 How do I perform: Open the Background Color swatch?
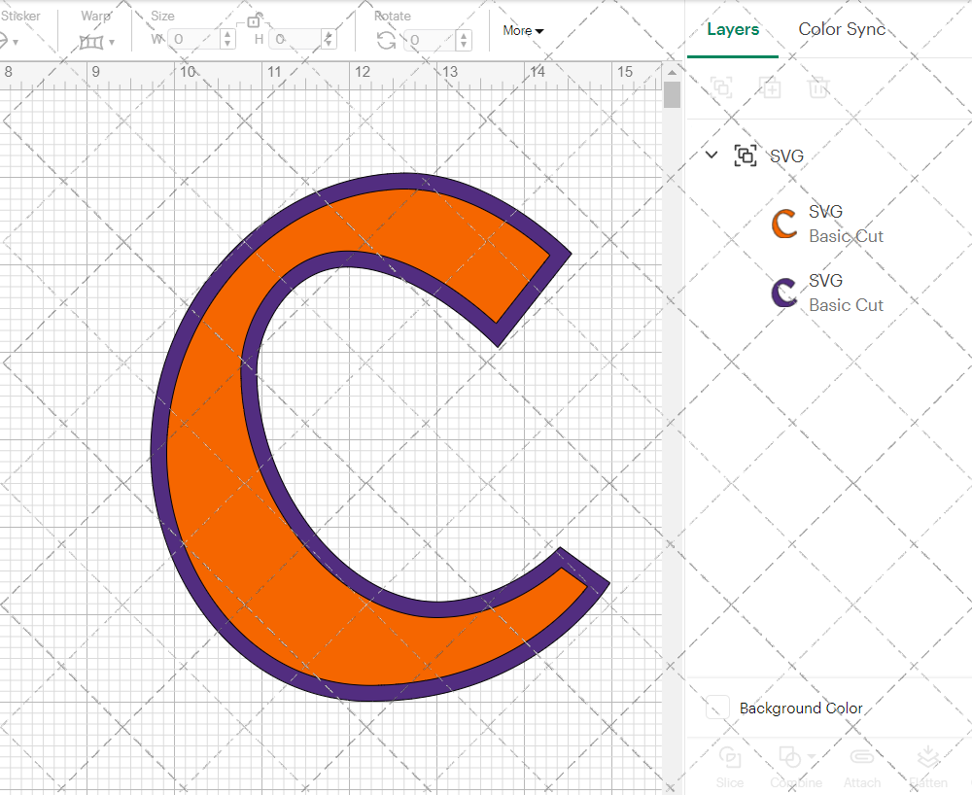[x=716, y=709]
